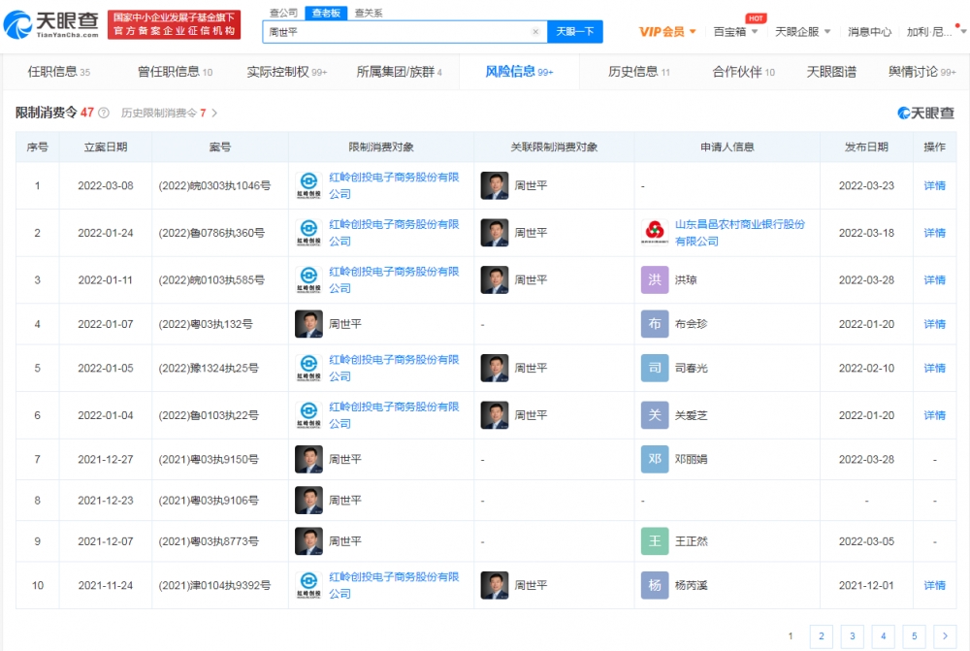Click 周世平 photo in row 9
Screen dimensions: 970x651
(308, 541)
